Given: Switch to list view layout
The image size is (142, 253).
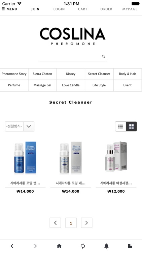Looking at the screenshot, I should pos(120,126).
